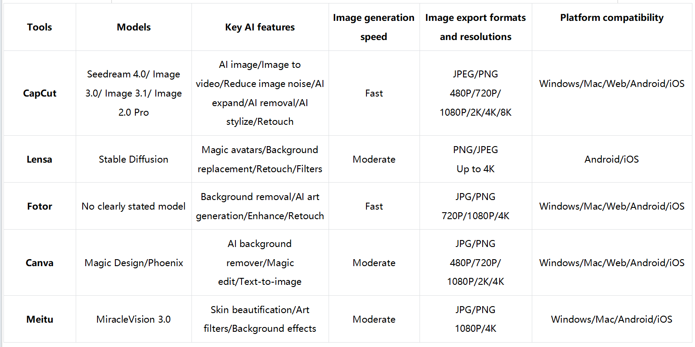The image size is (695, 347).
Task: Click the Image export formats header
Action: pos(475,27)
